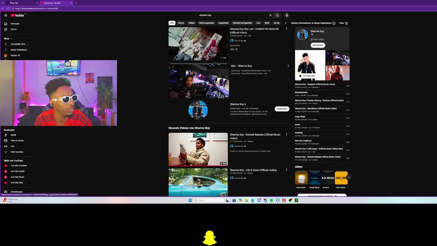The height and width of the screenshot is (246, 437).
Task: Open Musik in Entdecken section
Action: click(x=13, y=135)
